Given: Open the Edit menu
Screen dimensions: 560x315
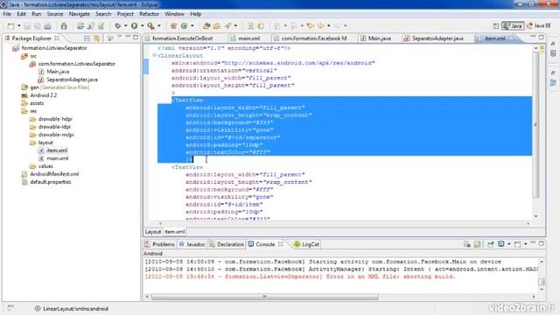Looking at the screenshot, I should 21,14.
